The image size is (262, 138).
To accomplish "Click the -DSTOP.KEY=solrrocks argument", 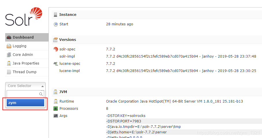I will [126, 116].
